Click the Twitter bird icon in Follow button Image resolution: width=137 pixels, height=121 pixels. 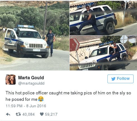tap(114, 79)
